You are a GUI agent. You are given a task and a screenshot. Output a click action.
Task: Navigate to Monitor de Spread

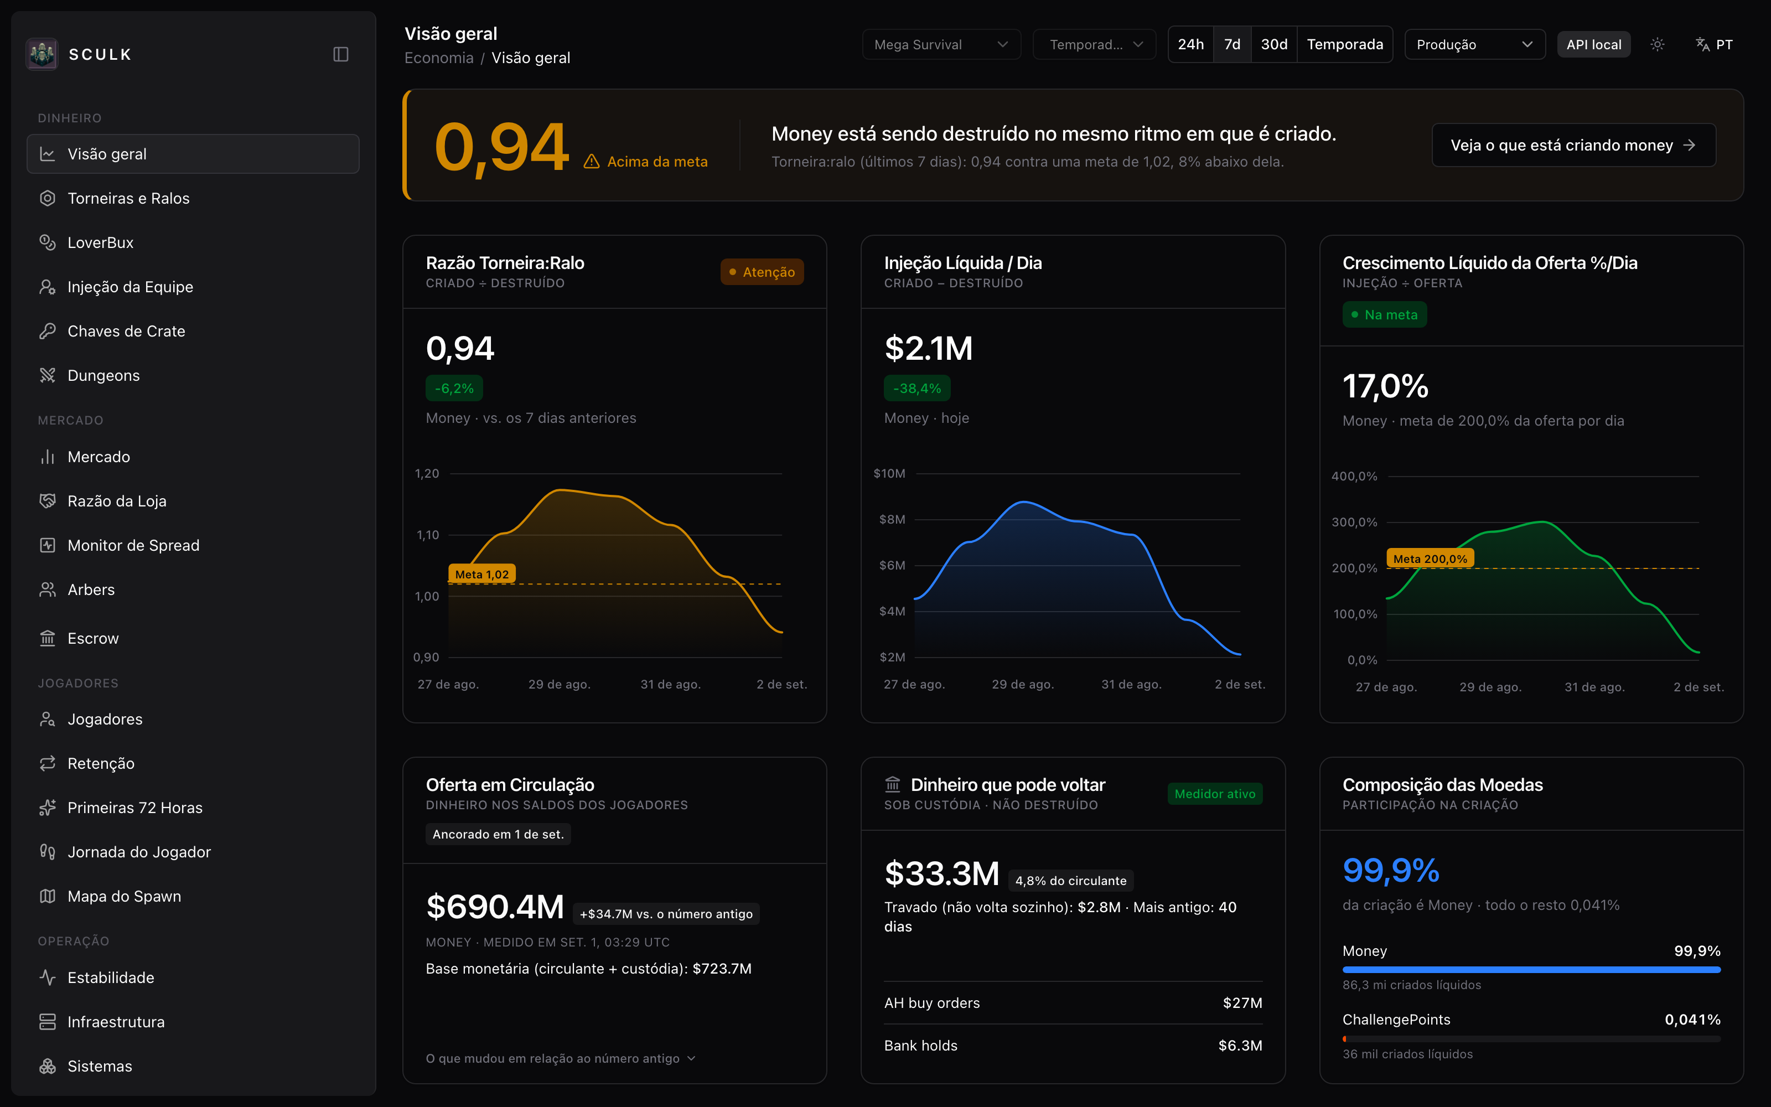point(193,545)
